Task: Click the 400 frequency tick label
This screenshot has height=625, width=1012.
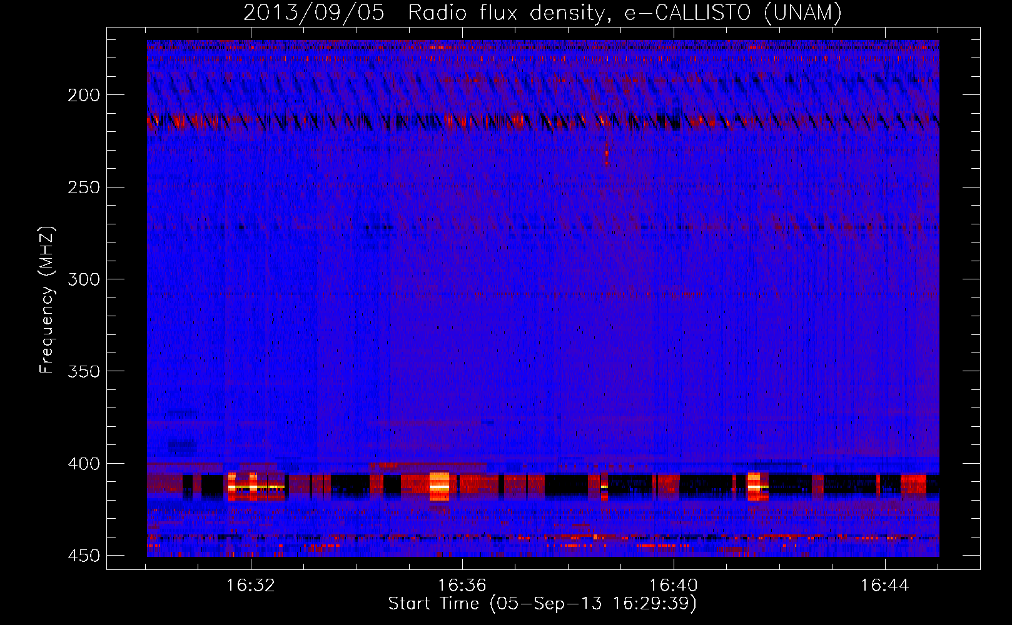Action: pos(84,464)
